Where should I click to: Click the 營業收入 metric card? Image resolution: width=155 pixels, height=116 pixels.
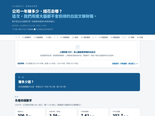click(x=30, y=112)
